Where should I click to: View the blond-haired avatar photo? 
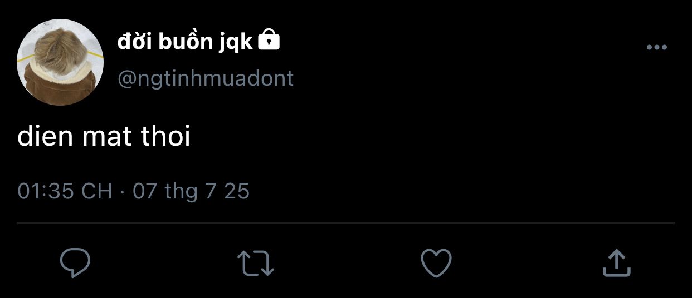coord(60,62)
